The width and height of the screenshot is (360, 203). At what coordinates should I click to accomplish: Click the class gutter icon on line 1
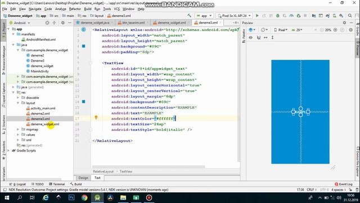pos(84,29)
